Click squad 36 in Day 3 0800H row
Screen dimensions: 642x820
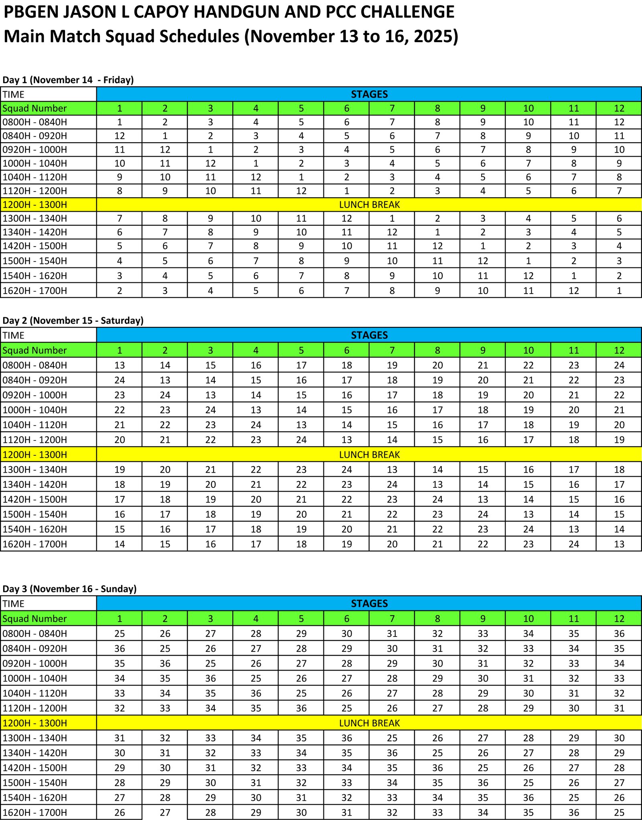coord(619,634)
